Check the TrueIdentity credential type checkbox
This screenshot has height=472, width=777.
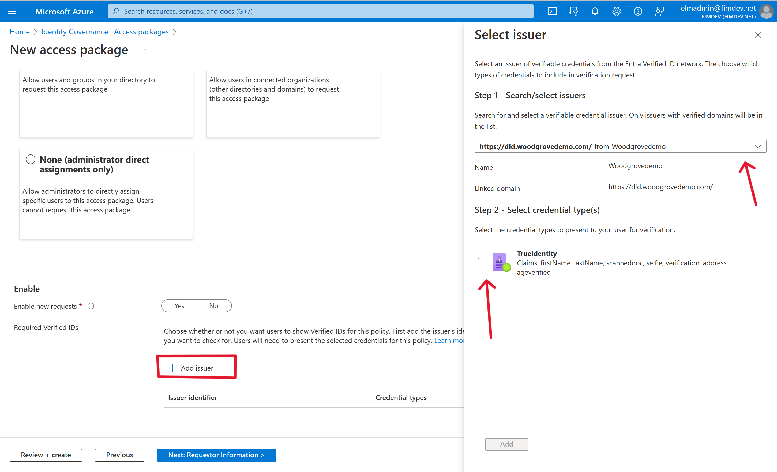pos(482,262)
